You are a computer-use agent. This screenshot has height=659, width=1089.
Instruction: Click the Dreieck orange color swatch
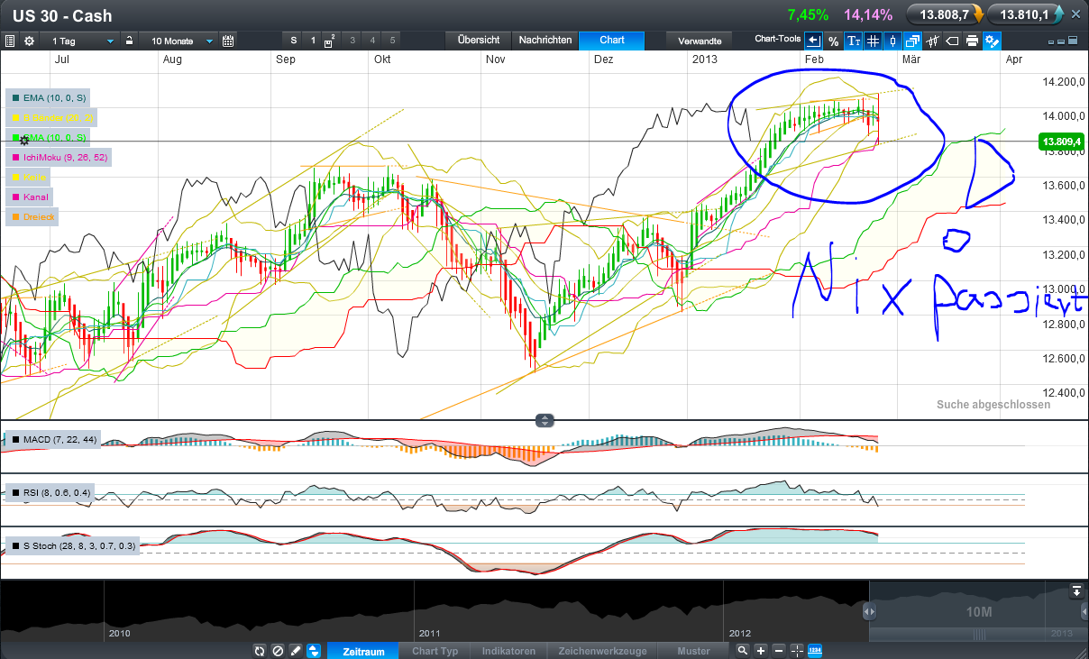pos(15,216)
